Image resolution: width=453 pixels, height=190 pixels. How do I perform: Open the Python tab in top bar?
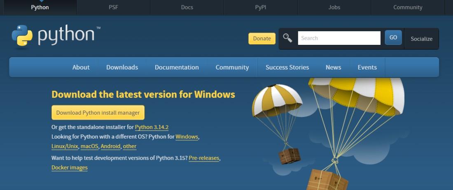[x=40, y=7]
